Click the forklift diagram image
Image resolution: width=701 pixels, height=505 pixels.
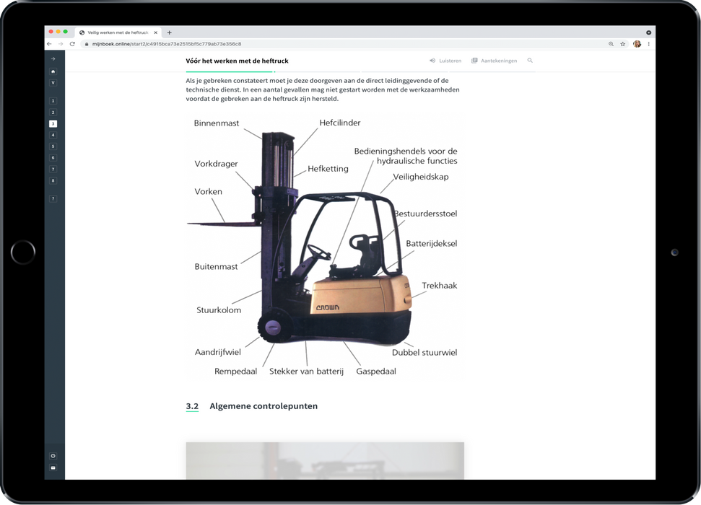coord(325,245)
